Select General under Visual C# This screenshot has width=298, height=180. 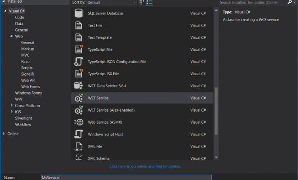(22, 30)
